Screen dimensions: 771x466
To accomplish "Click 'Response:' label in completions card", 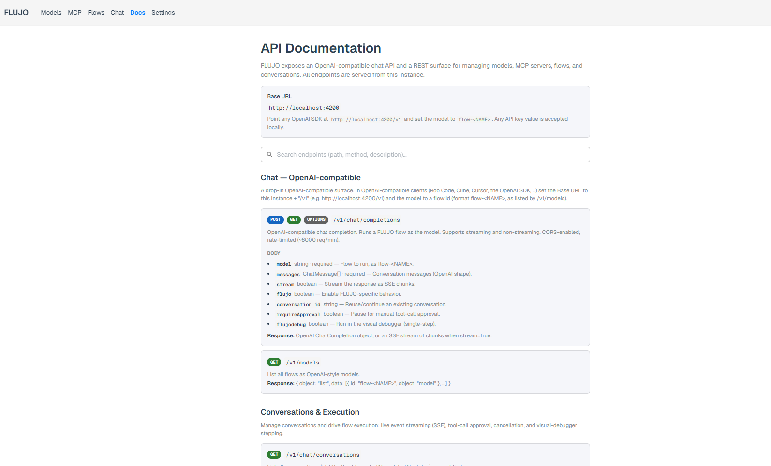I will (x=281, y=336).
